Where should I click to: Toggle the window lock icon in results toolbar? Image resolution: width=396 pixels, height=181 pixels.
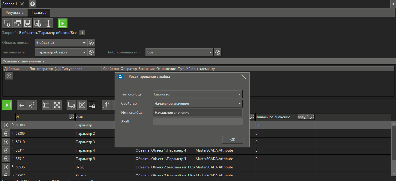(92, 105)
